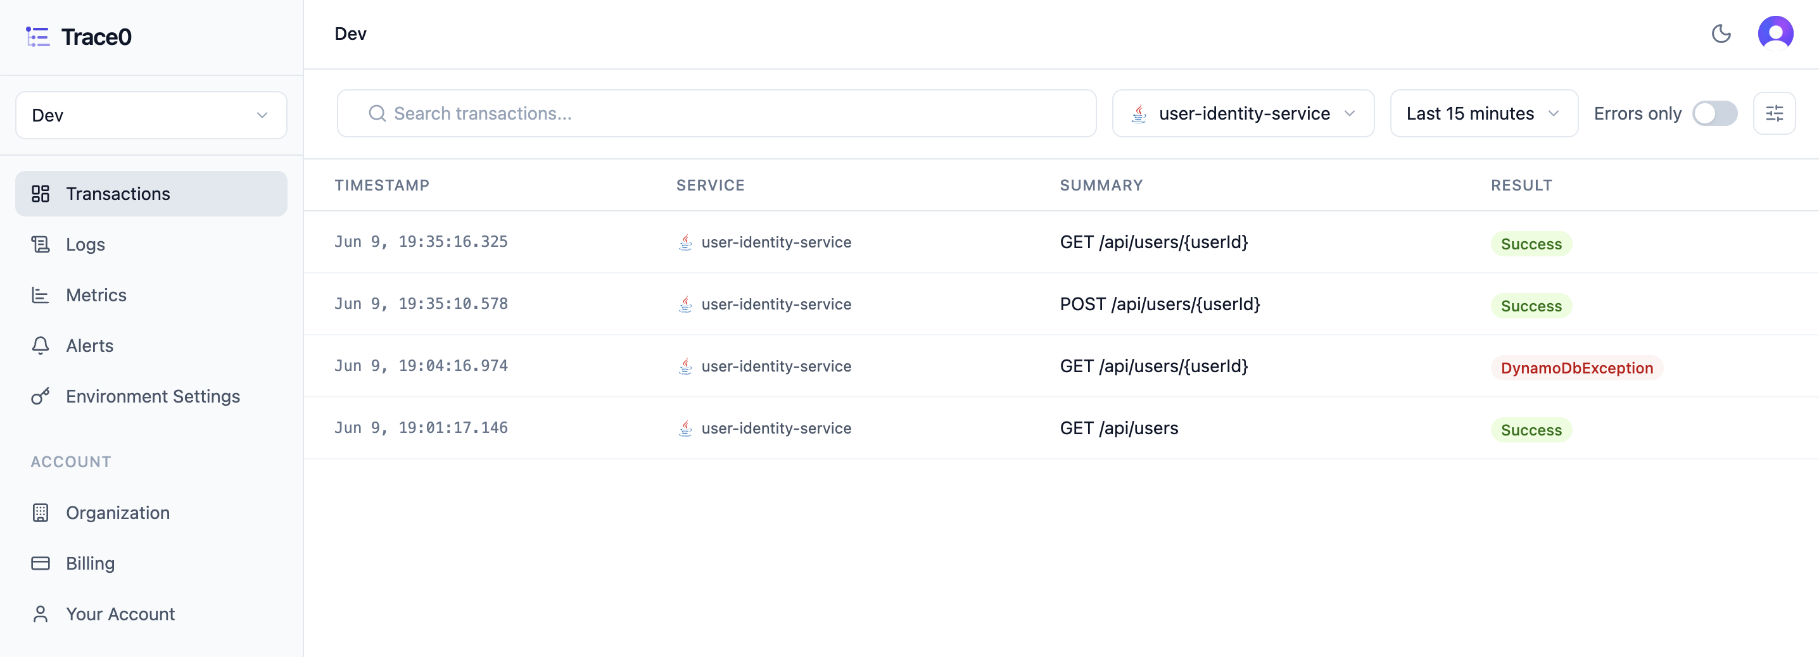This screenshot has width=1819, height=657.
Task: Click the Java icon in the 19:35:16.325 row
Action: tap(685, 242)
